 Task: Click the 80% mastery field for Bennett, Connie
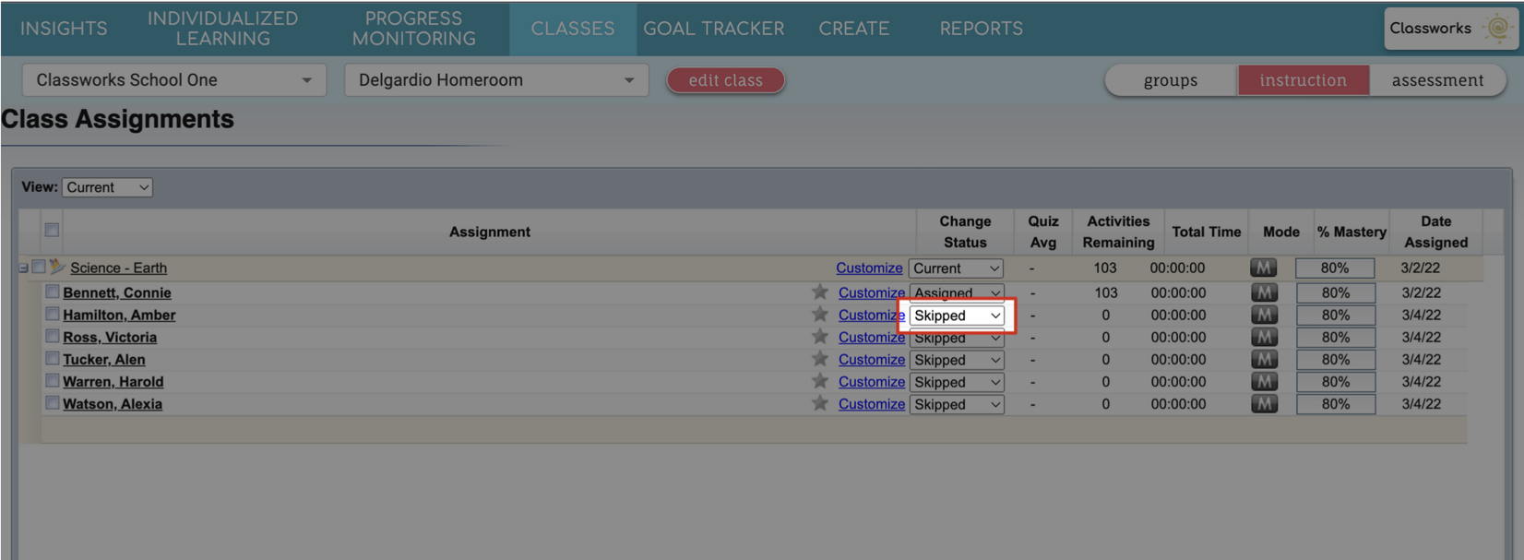coord(1336,292)
